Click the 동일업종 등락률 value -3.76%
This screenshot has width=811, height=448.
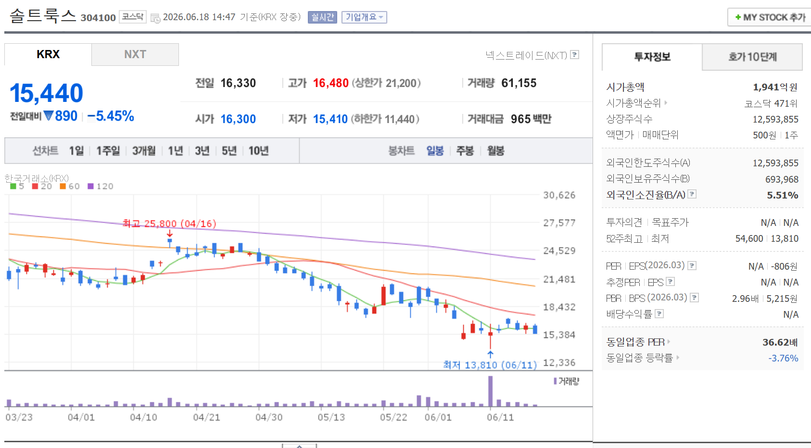click(x=783, y=358)
